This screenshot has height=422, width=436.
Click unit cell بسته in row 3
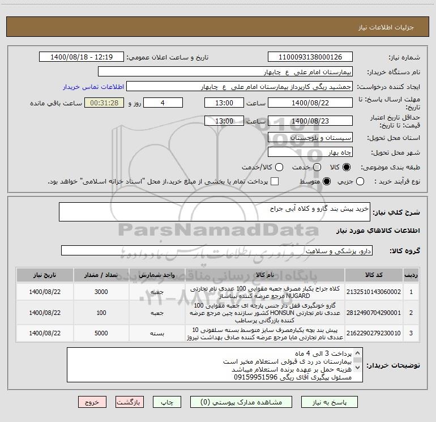coord(157,333)
